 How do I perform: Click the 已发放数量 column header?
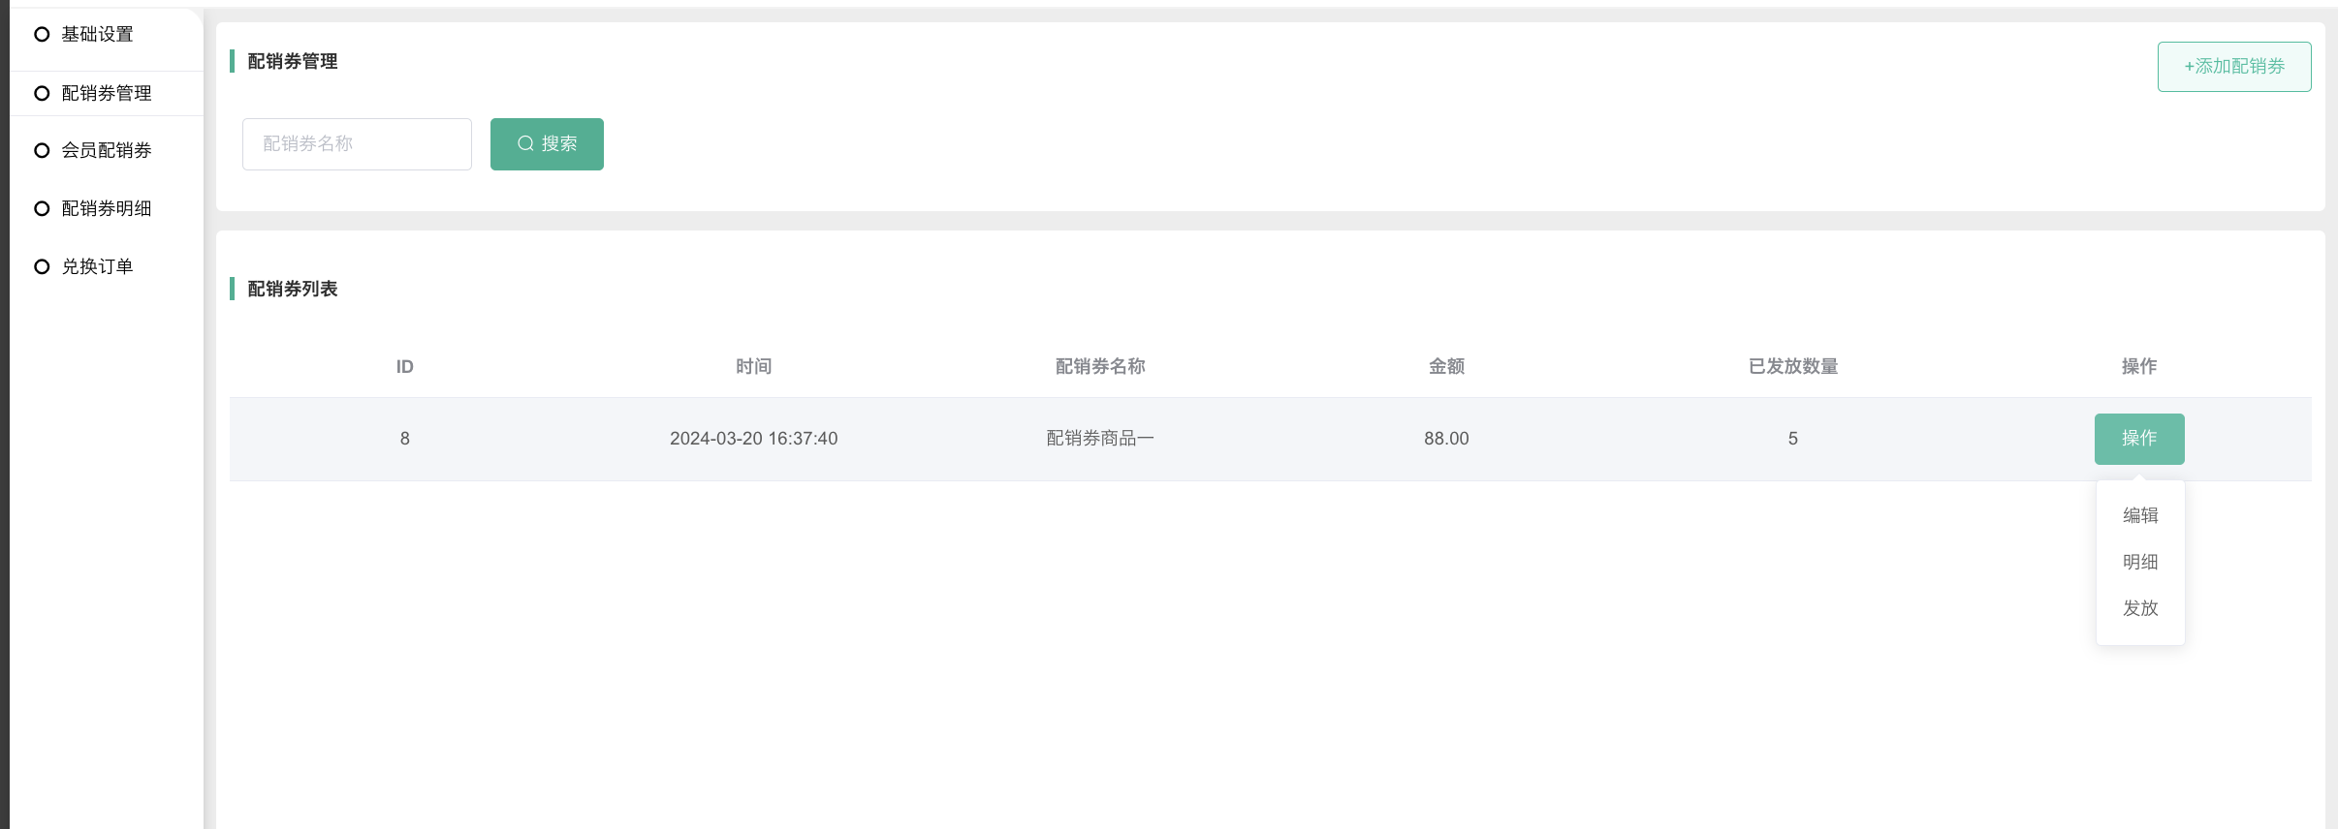point(1792,366)
